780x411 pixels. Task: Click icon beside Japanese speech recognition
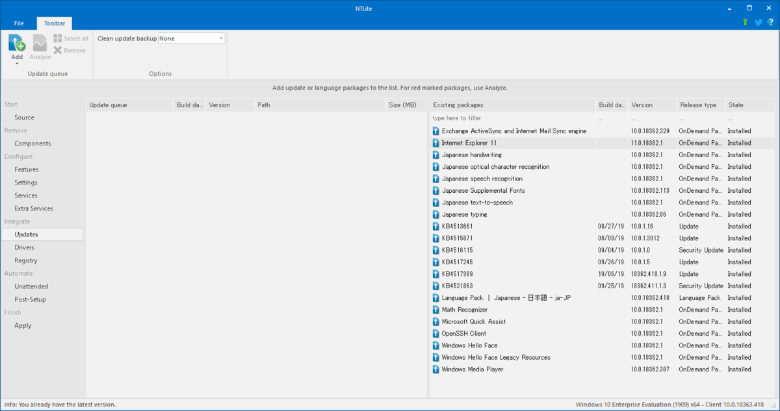click(436, 179)
